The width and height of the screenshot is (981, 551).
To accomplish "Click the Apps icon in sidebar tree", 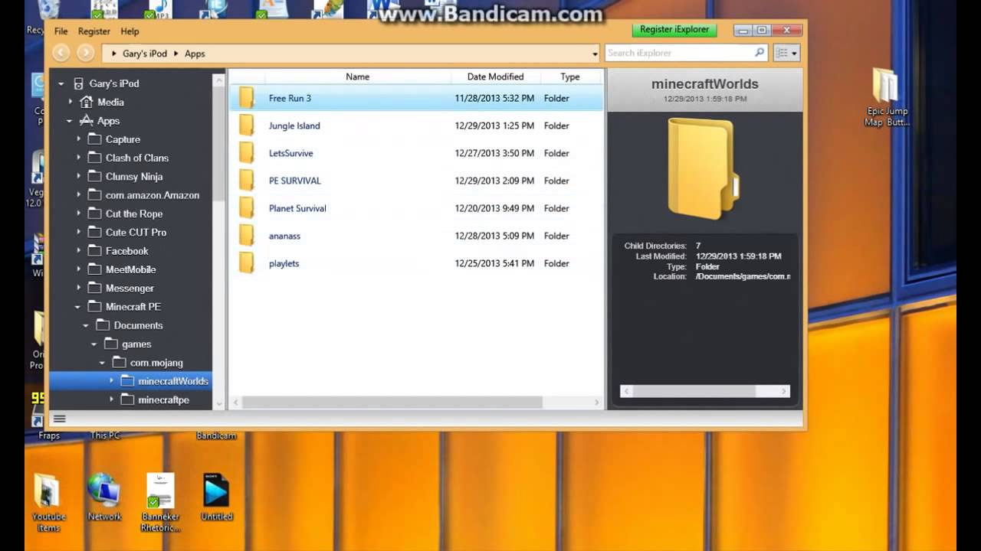I will (x=86, y=121).
